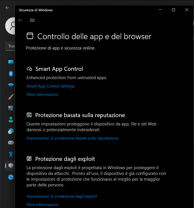
Task: Open the hamburger navigation menu
Action: point(32,20)
